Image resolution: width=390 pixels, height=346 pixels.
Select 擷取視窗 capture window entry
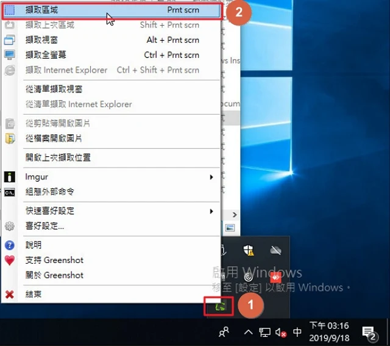coord(111,40)
